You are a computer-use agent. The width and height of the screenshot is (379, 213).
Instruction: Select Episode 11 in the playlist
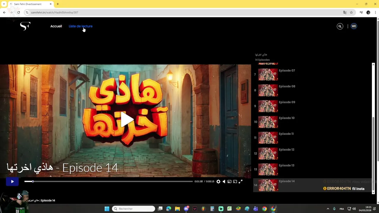(x=312, y=138)
